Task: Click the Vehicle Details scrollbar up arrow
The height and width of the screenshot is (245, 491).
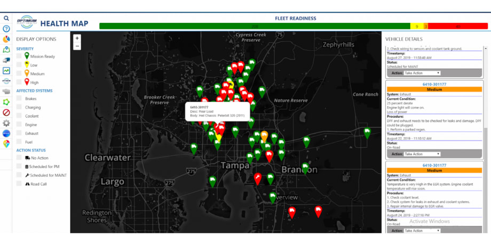Action: point(486,48)
